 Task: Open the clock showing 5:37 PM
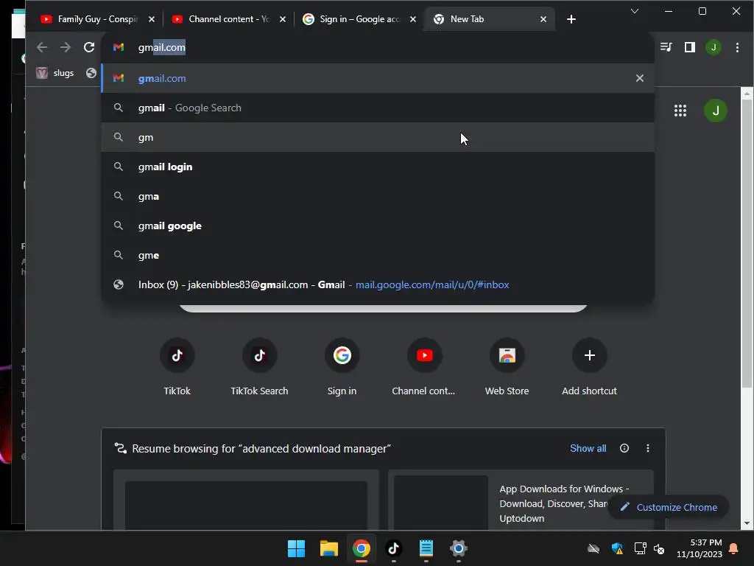point(700,548)
